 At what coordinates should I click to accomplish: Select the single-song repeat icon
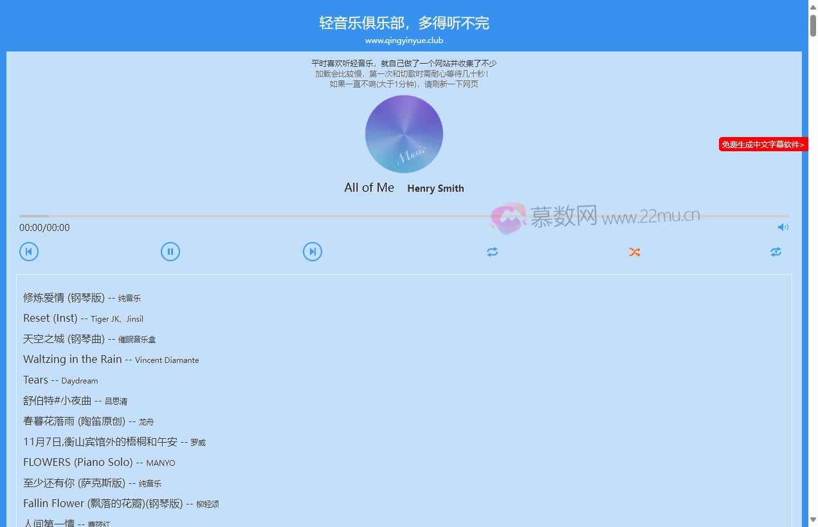(x=776, y=252)
